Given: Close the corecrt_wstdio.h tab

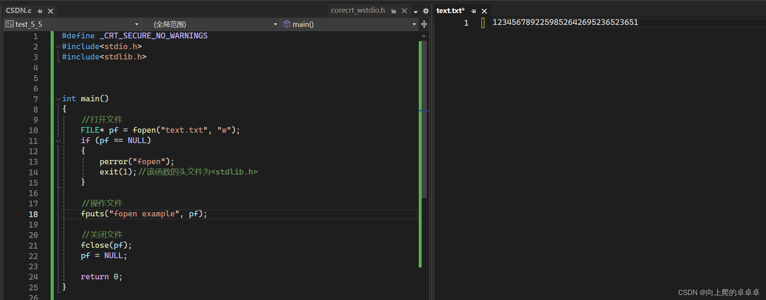Looking at the screenshot, I should tap(404, 11).
